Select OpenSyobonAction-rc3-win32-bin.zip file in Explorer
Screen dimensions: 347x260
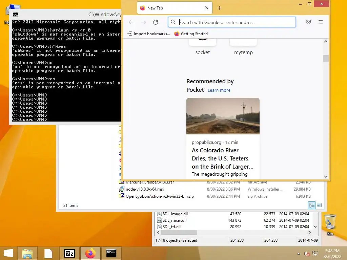(x=160, y=196)
